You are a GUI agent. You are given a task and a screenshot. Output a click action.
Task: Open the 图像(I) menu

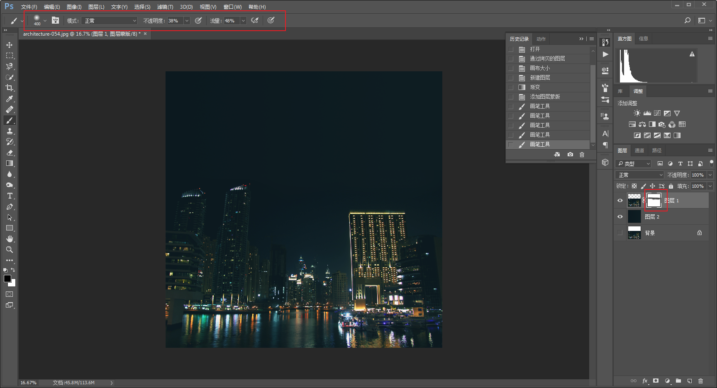click(74, 7)
